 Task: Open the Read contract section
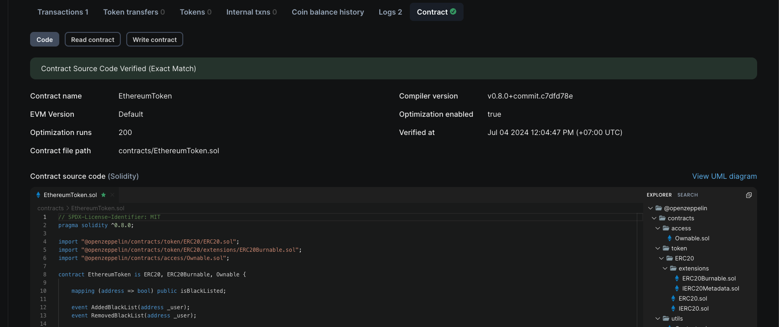[93, 39]
